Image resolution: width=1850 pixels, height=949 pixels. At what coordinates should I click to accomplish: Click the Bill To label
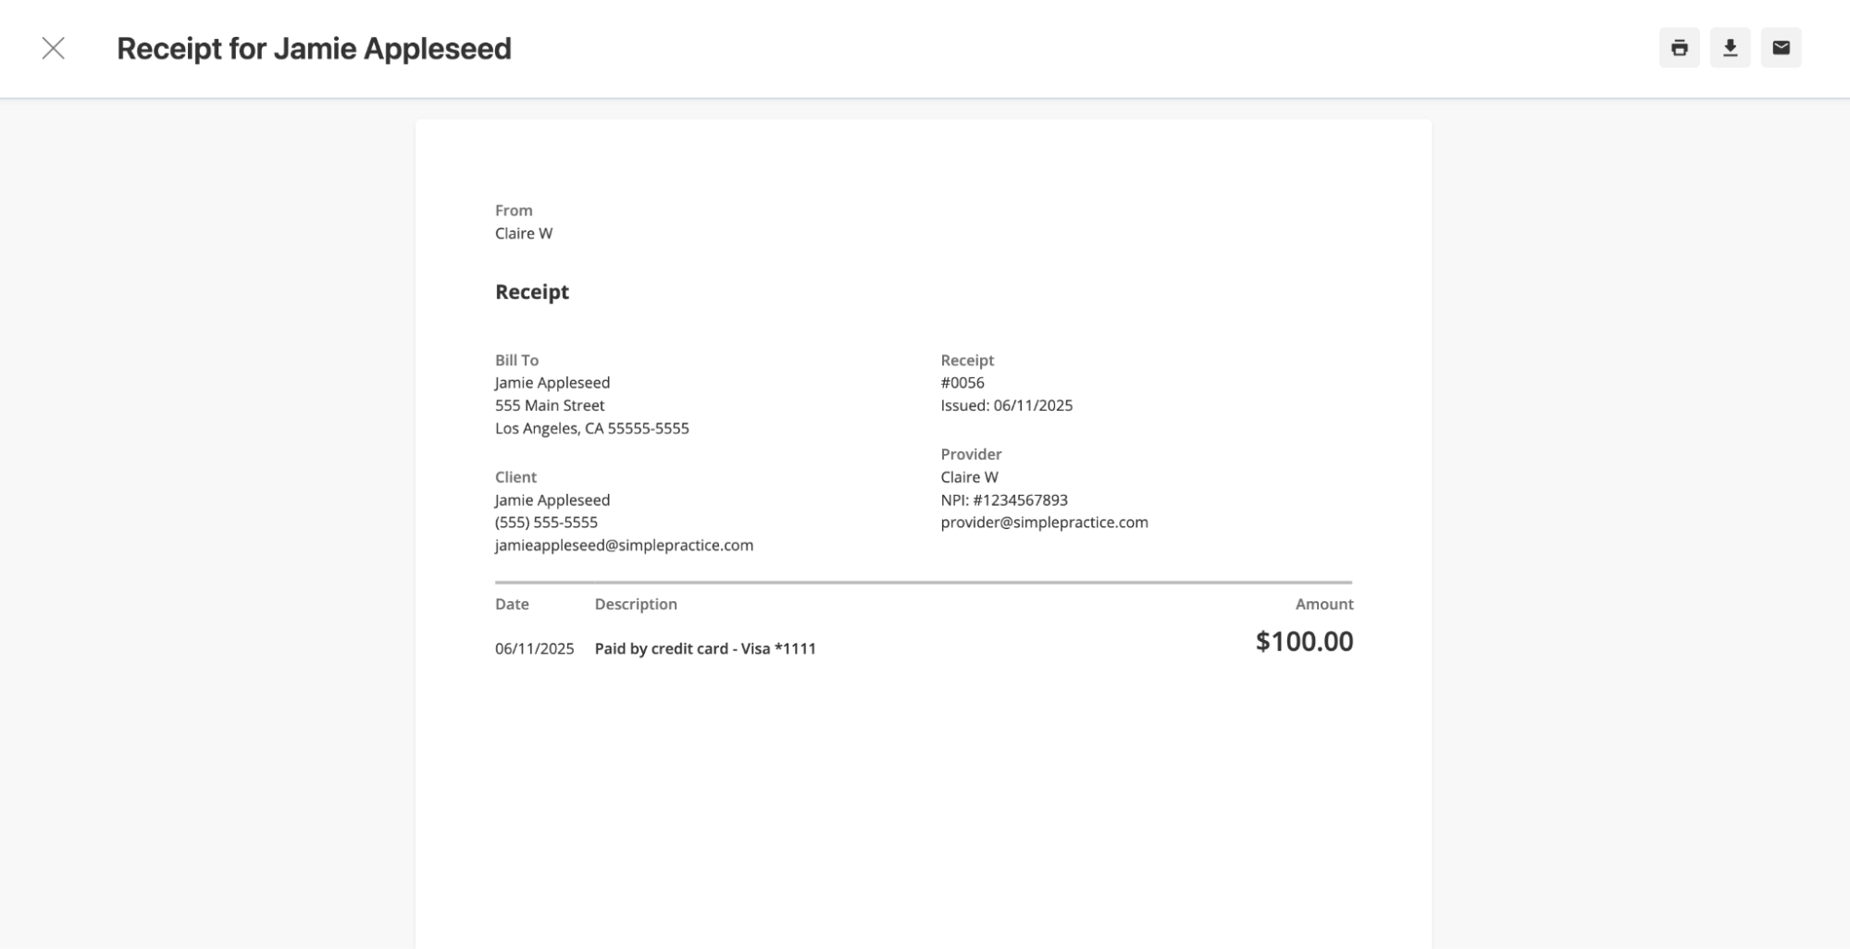[x=516, y=360]
